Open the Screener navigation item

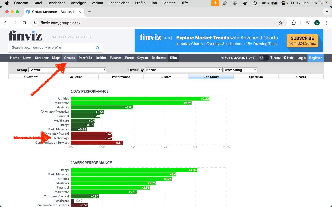41,58
